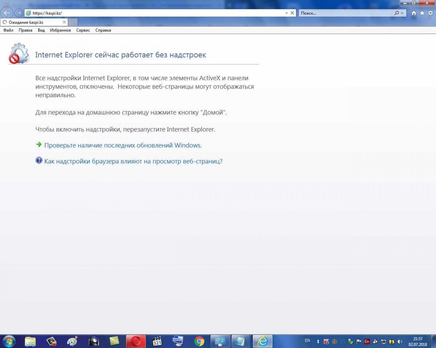Open Windows Explorer folder from taskbar

pos(31,341)
